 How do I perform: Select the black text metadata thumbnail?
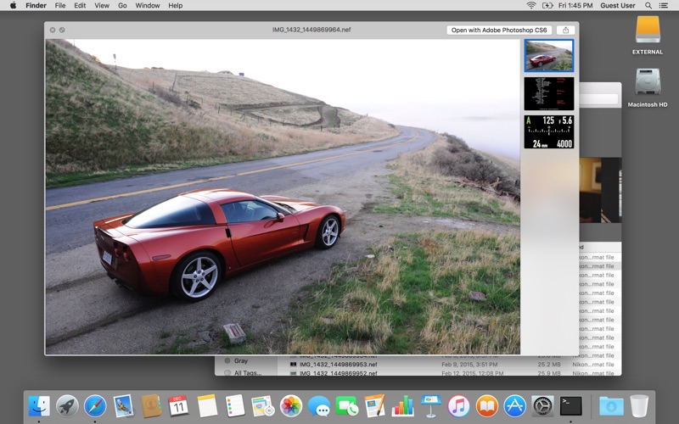point(548,93)
